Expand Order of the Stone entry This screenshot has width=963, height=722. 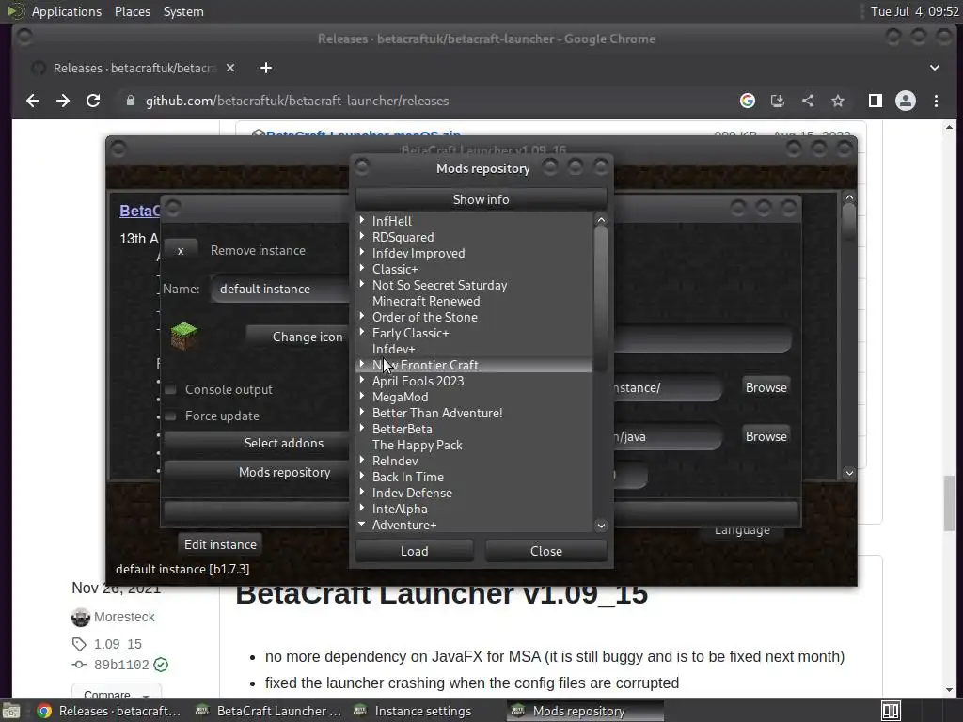pyautogui.click(x=362, y=316)
